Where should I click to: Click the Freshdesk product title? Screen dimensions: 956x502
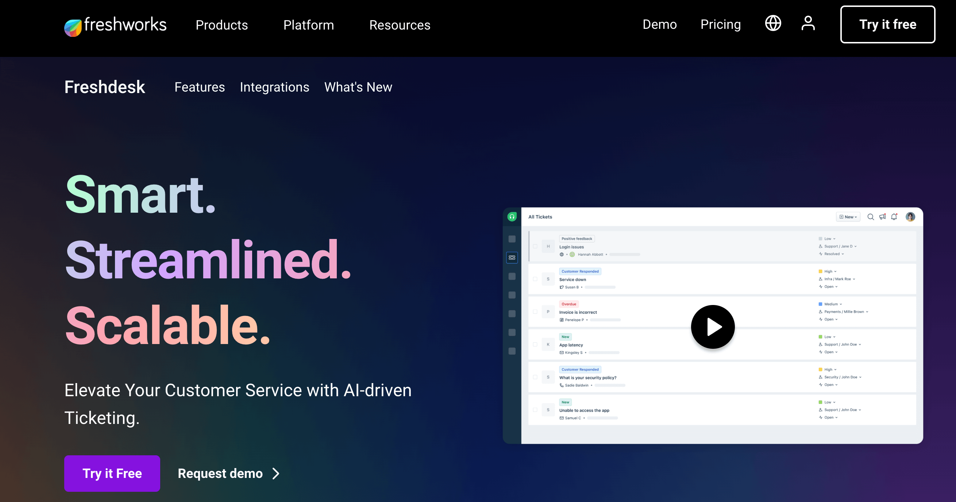[105, 87]
